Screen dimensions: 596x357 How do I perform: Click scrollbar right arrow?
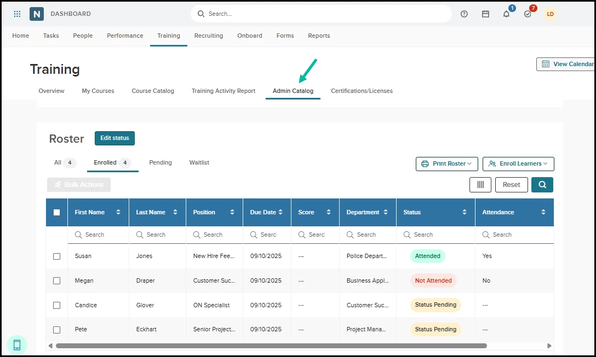[x=549, y=346]
